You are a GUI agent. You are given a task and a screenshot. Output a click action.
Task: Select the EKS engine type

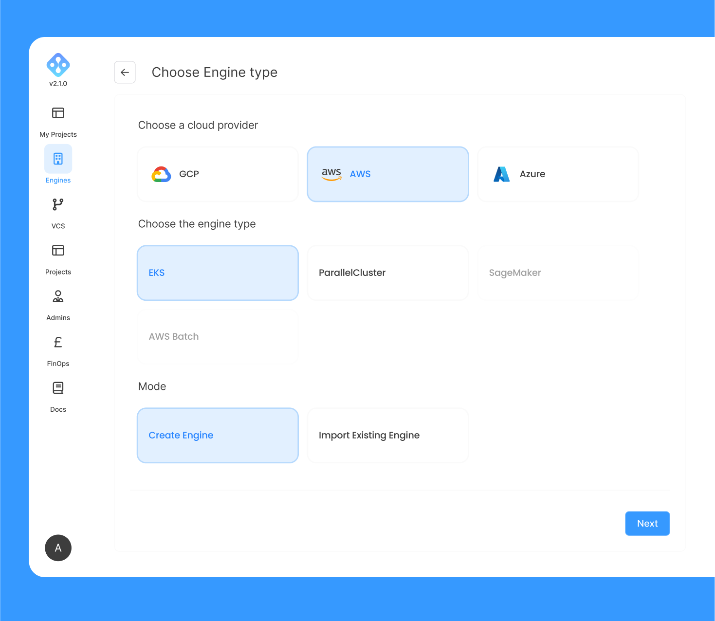pyautogui.click(x=218, y=273)
